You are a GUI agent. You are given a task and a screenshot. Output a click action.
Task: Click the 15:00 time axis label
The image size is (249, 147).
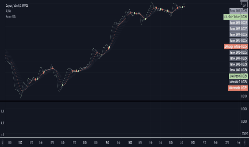tap(107, 143)
